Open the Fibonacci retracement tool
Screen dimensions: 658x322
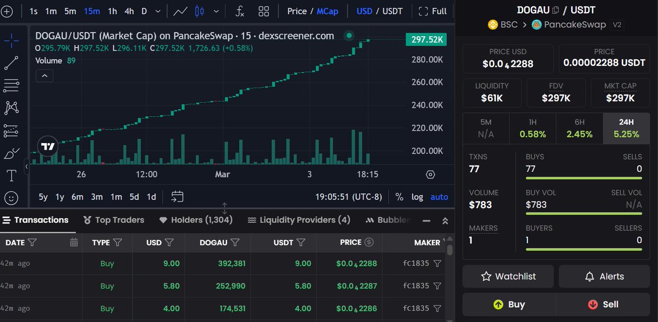[12, 86]
